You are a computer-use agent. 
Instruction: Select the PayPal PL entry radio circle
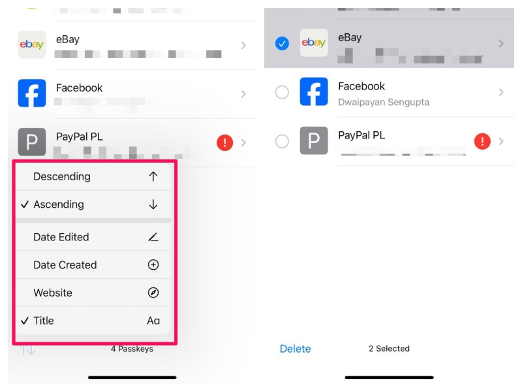(282, 141)
